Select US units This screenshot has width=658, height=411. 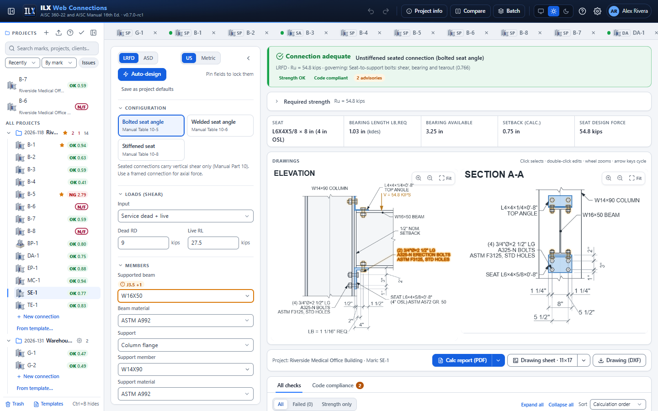(x=189, y=58)
